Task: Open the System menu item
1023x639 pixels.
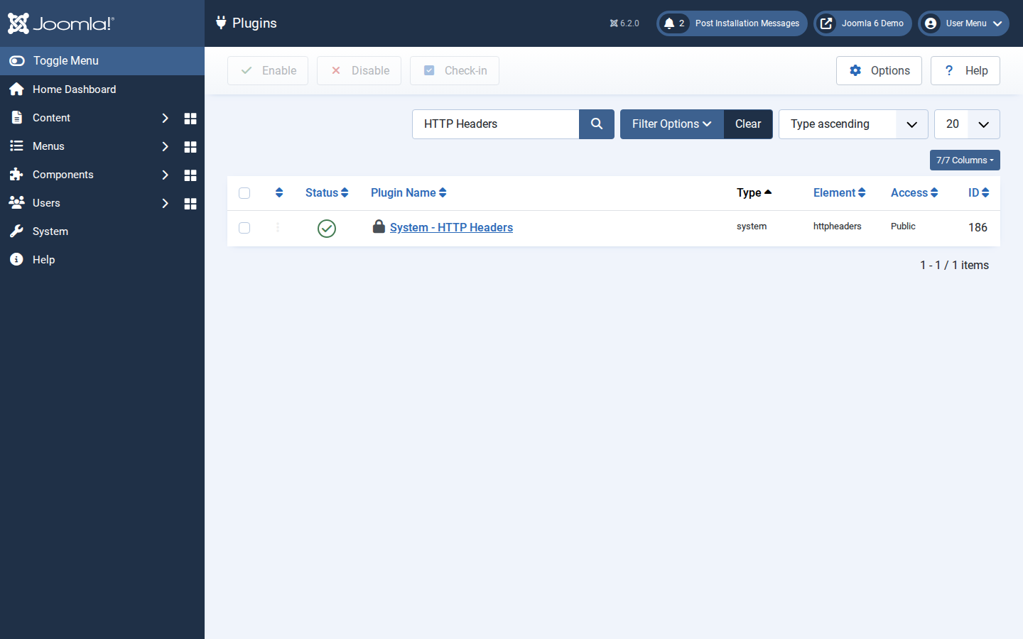Action: coord(102,231)
